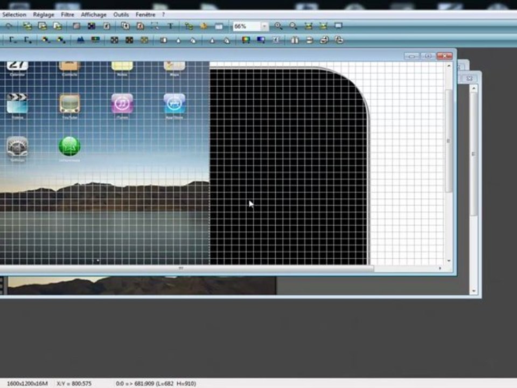Click the dashed rectangle selection icon

click(155, 26)
